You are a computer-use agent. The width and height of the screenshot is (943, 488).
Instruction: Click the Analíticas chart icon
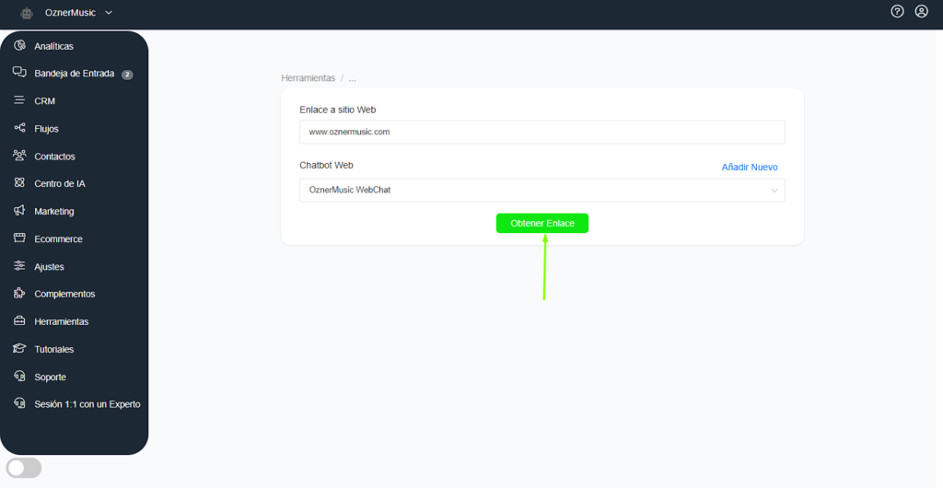point(19,45)
